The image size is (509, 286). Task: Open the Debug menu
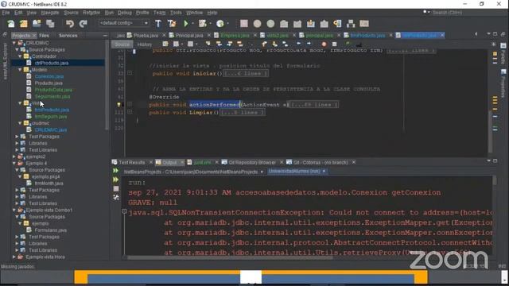click(125, 13)
